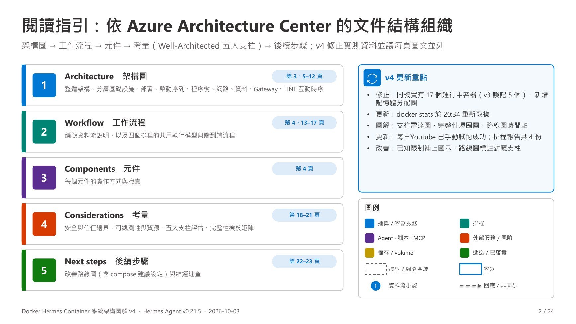576x324 pixels.
Task: Click the purple Agent · 腳本 · MCP swatch
Action: pyautogui.click(x=370, y=238)
